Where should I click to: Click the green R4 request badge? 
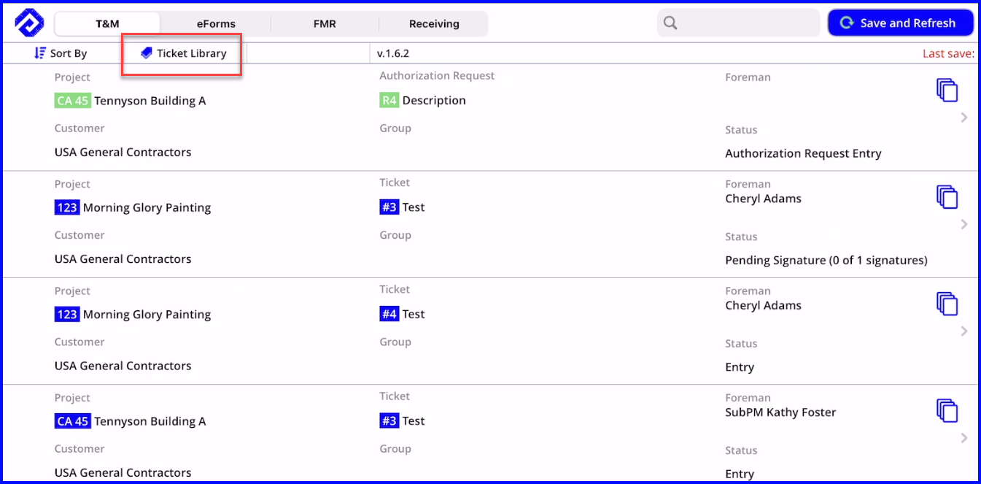(389, 100)
